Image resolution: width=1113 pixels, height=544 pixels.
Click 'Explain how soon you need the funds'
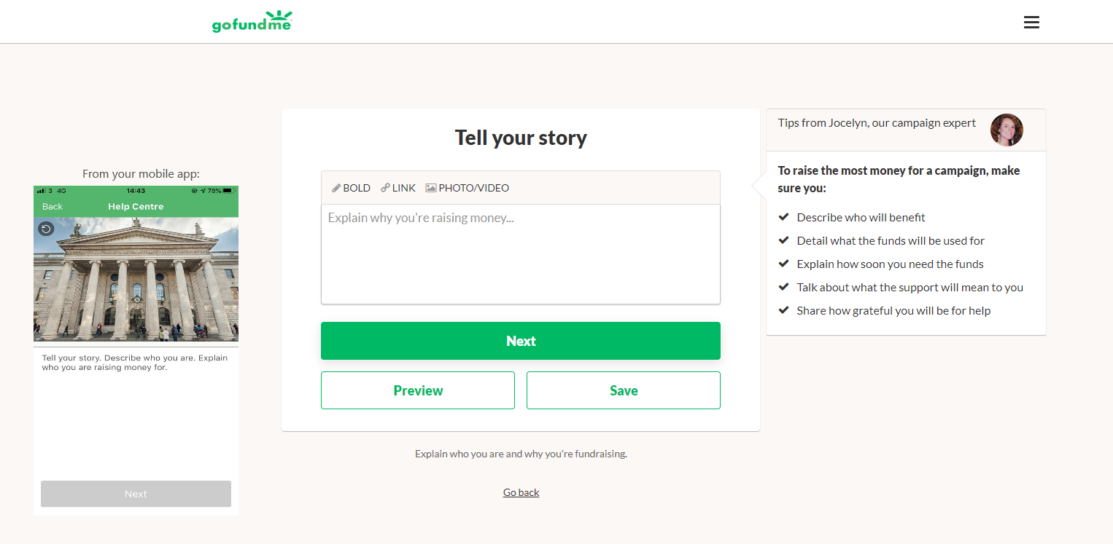pos(890,264)
